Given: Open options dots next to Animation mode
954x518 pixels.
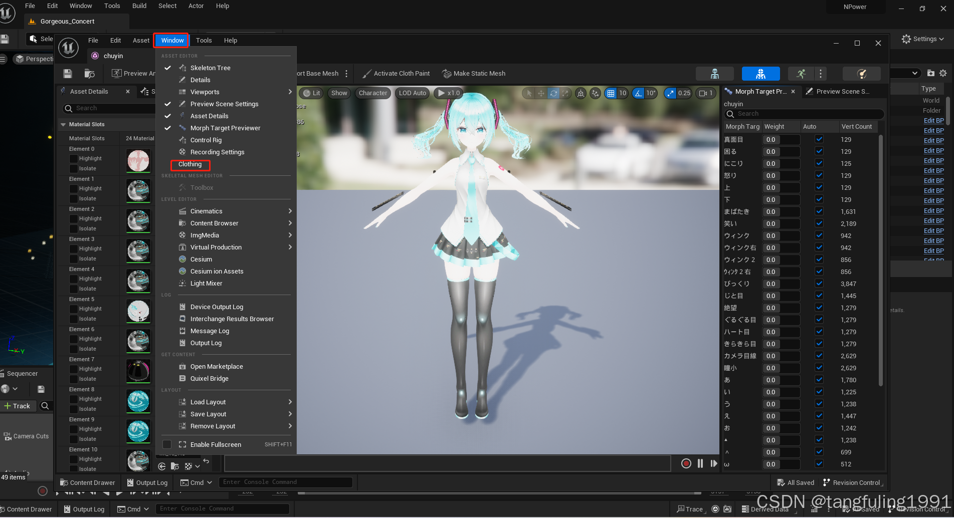Looking at the screenshot, I should [821, 74].
